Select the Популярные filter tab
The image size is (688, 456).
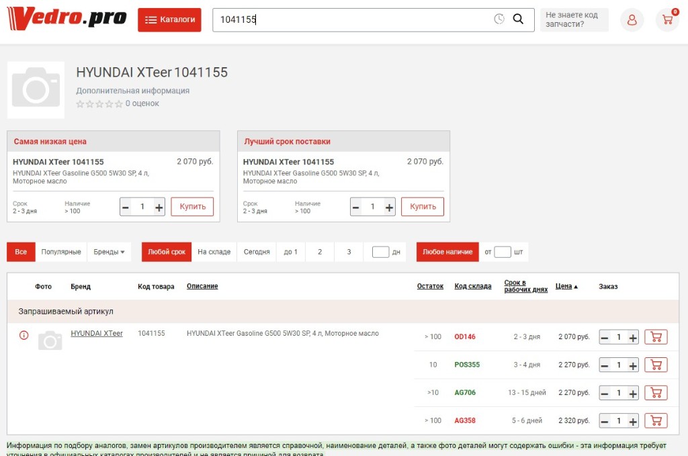(61, 252)
